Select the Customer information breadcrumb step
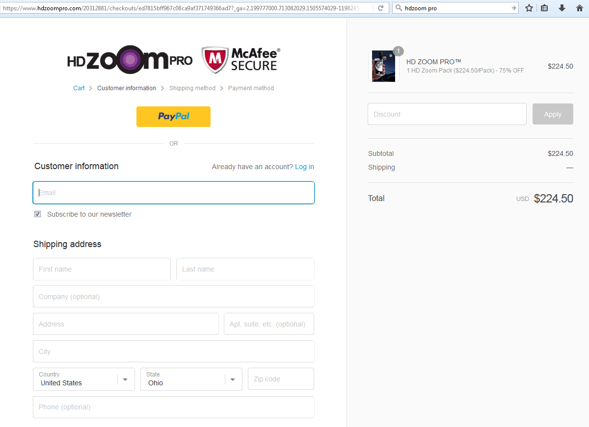 [127, 88]
